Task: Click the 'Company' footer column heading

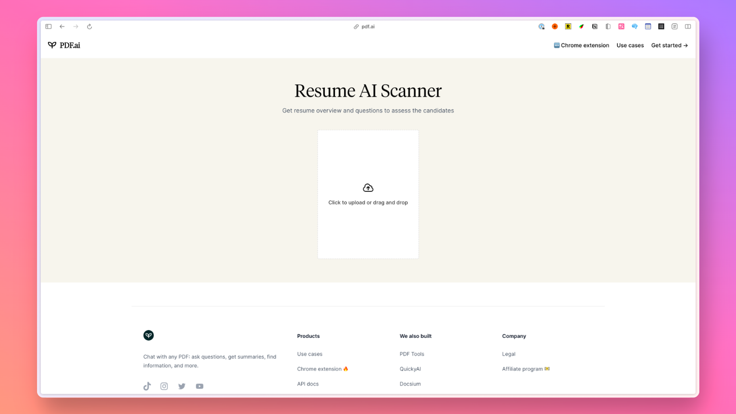Action: point(514,336)
